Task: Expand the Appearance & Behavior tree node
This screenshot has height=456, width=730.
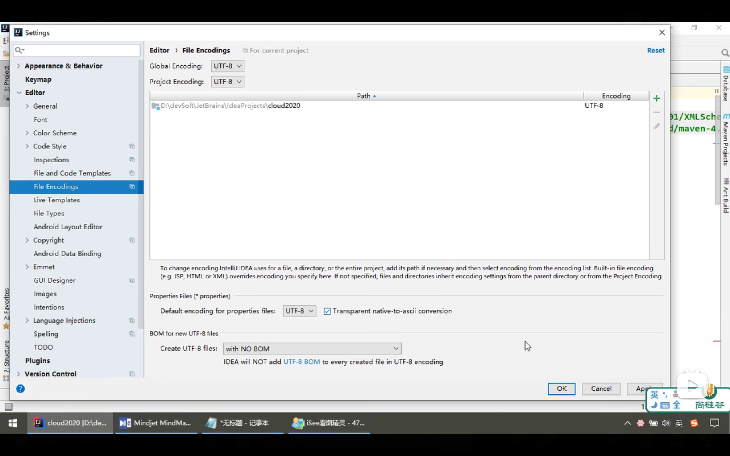Action: (19, 66)
